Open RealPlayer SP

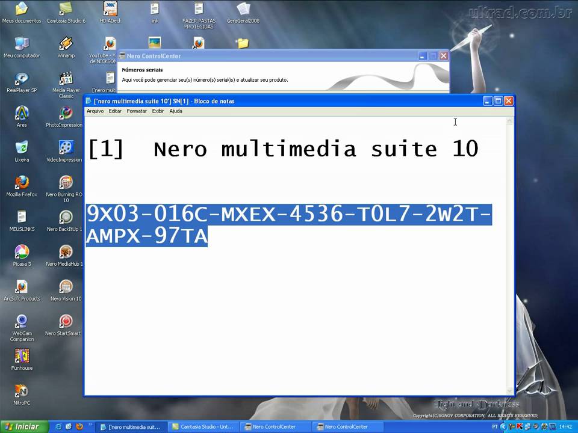[x=22, y=79]
